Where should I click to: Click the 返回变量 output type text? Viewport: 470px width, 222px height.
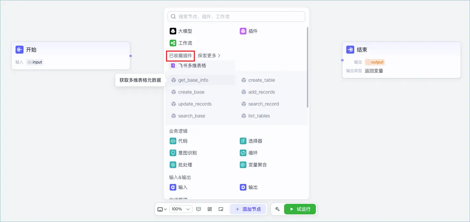pyautogui.click(x=374, y=71)
